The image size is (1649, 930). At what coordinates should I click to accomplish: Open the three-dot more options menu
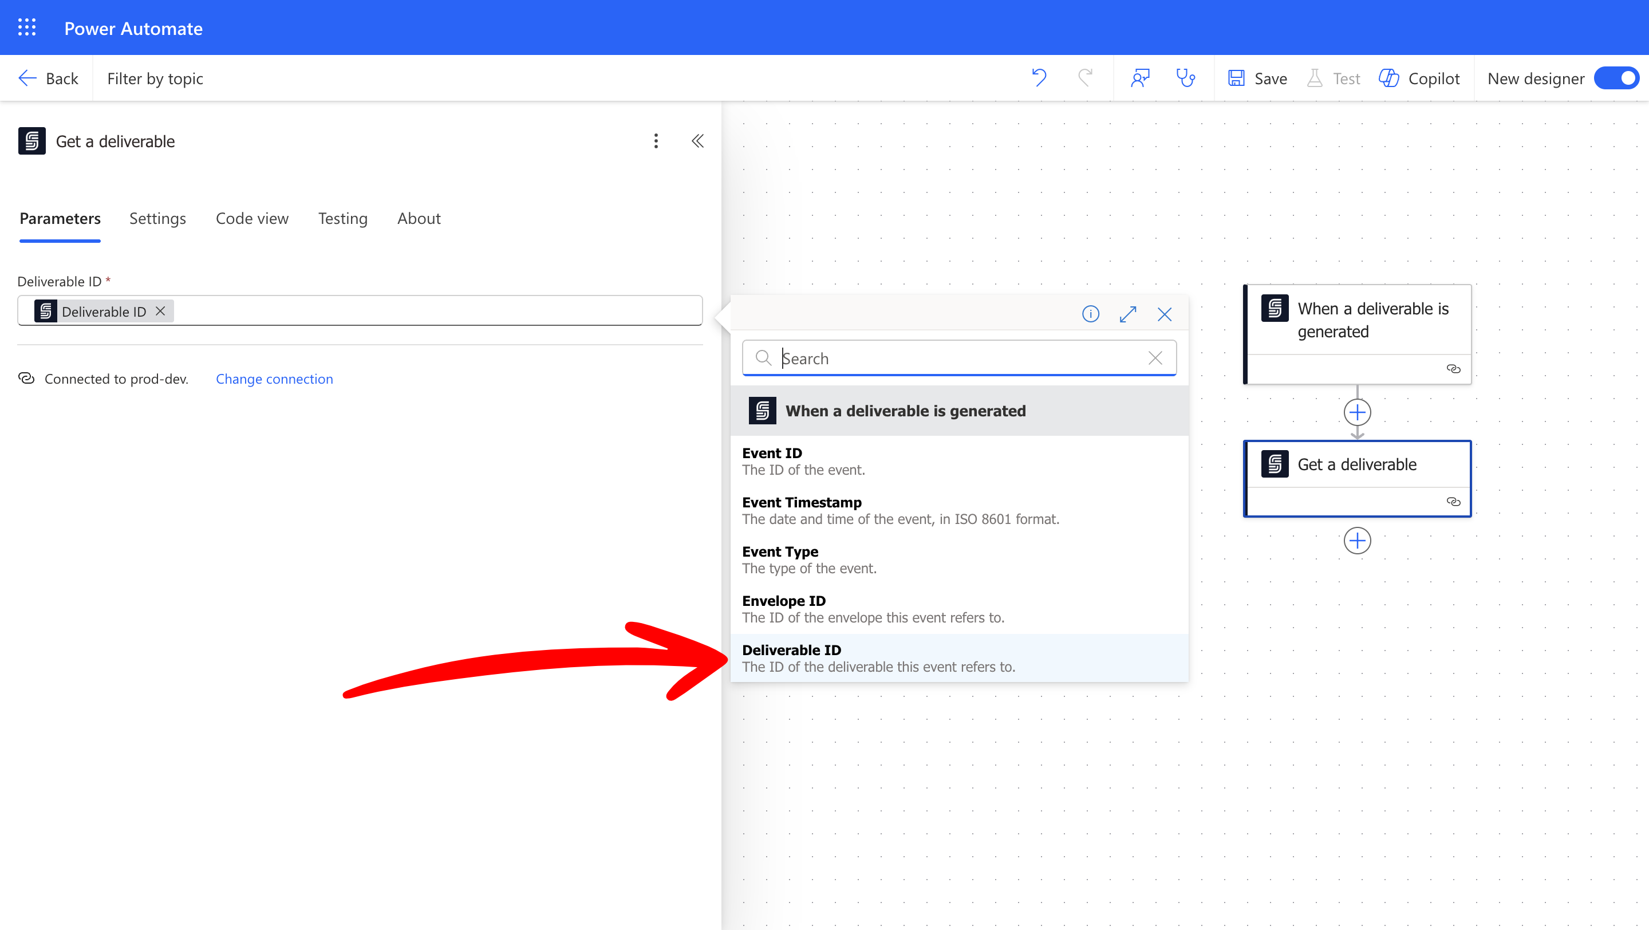click(656, 141)
